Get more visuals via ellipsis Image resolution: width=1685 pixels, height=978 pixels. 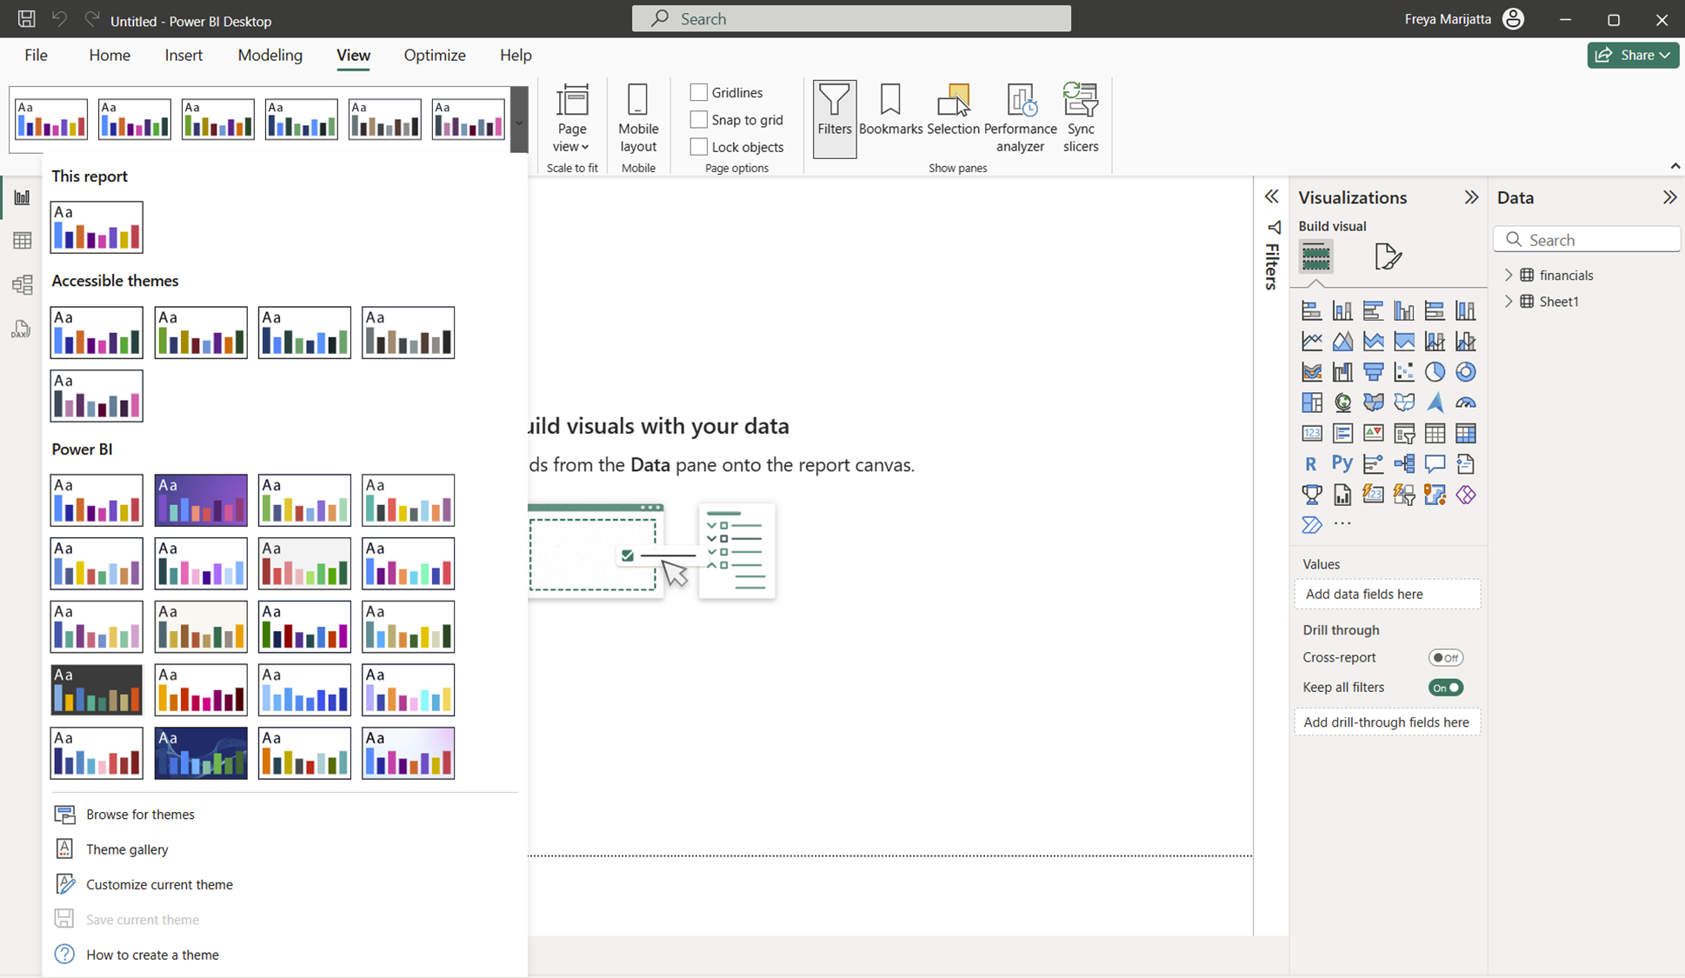(1343, 524)
